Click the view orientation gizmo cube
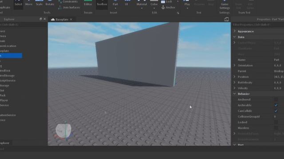Image resolution: width=284 pixels, height=159 pixels. pos(63,131)
